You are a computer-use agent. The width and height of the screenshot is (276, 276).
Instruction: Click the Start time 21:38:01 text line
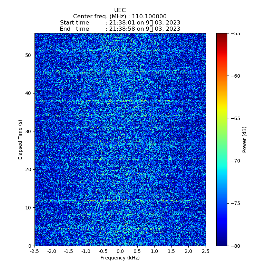(120, 23)
